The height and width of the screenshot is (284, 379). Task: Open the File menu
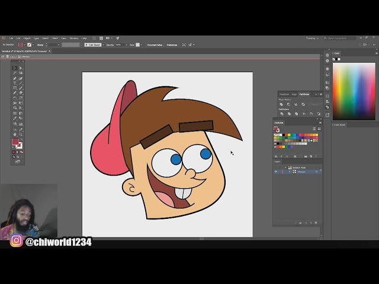pos(11,38)
